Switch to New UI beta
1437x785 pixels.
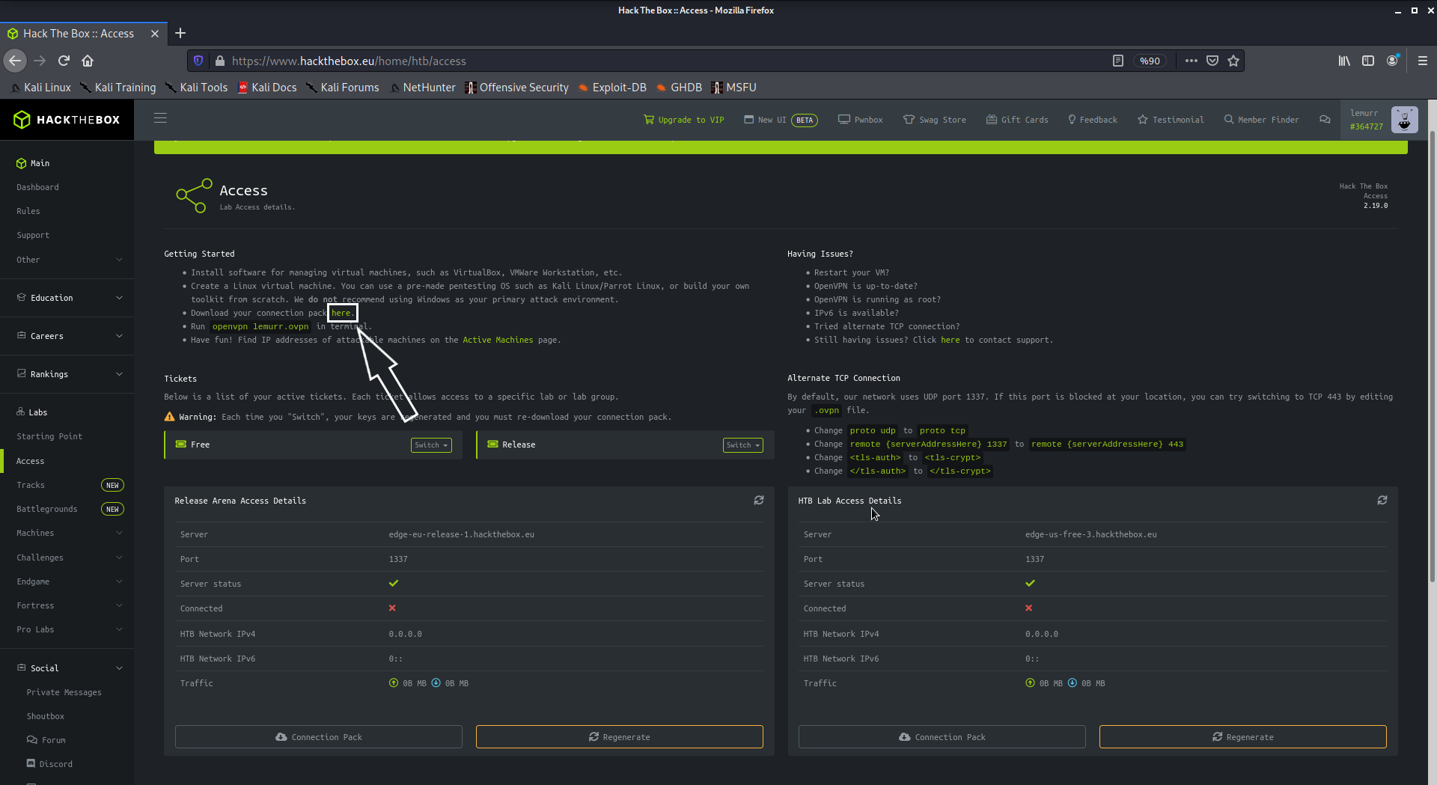tap(781, 120)
